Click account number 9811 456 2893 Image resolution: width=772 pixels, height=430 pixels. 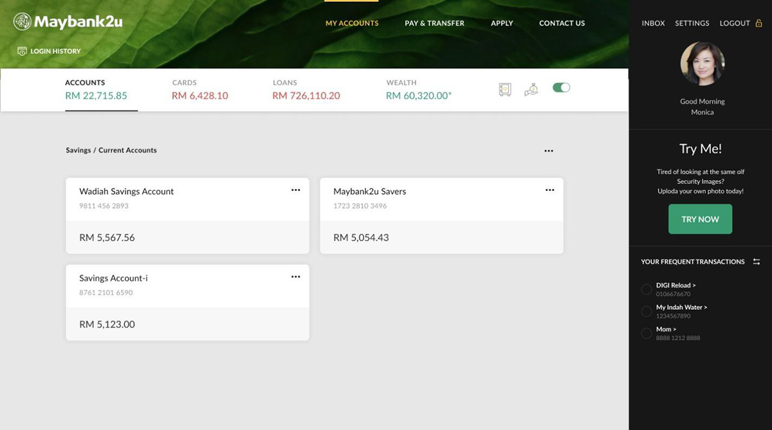click(x=104, y=206)
